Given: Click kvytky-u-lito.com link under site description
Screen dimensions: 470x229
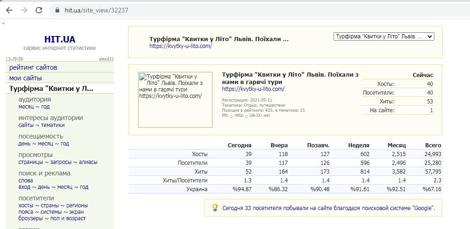Looking at the screenshot, I should 254,89.
